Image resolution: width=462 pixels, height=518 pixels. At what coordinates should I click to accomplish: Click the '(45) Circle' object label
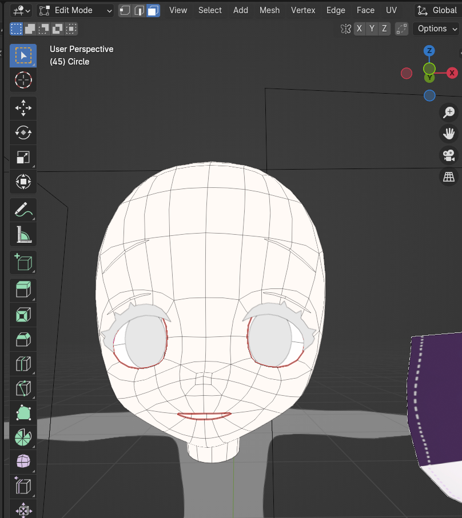pyautogui.click(x=69, y=62)
